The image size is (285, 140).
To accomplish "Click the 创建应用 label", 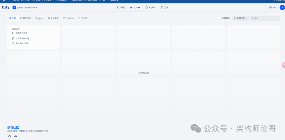I will 16,29.
